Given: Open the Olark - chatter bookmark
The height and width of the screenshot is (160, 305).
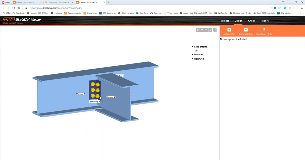Looking at the screenshot, I should click(x=126, y=13).
